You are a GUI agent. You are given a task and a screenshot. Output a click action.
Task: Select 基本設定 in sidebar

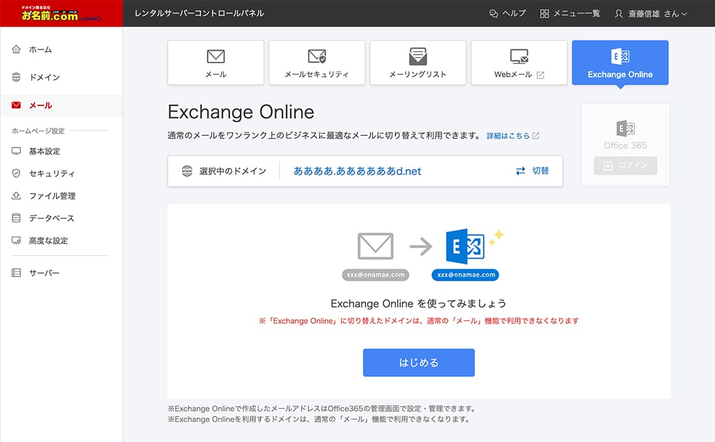tap(44, 151)
